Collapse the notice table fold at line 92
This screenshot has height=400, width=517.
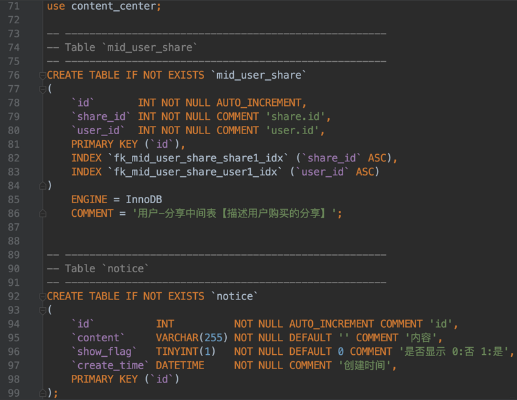43,297
